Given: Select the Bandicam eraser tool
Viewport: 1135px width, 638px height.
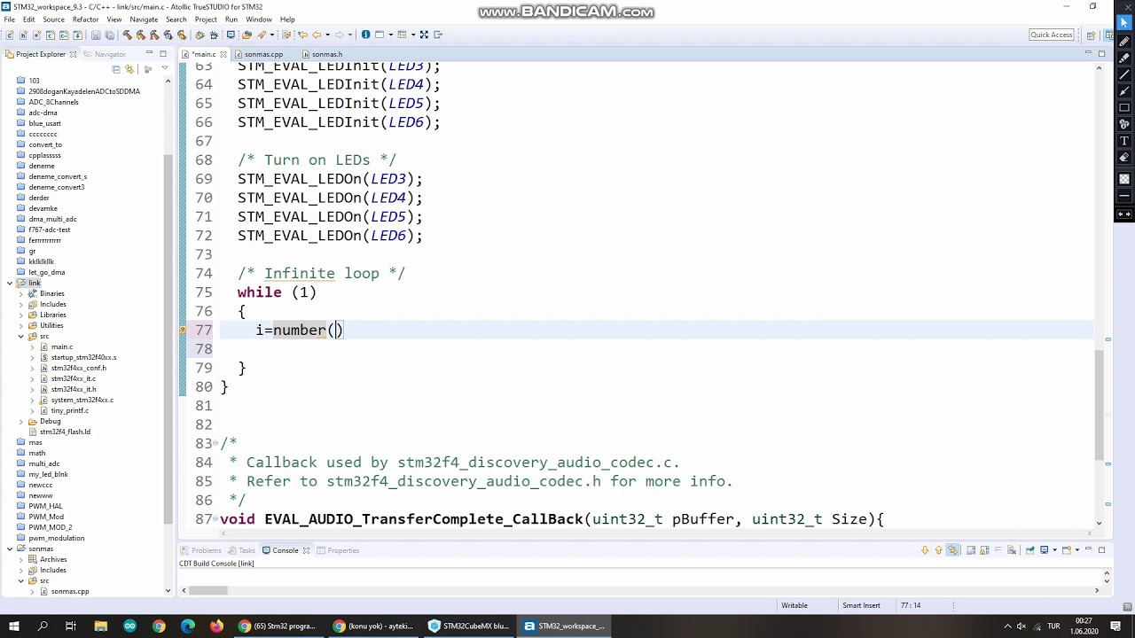Looking at the screenshot, I should click(1124, 158).
